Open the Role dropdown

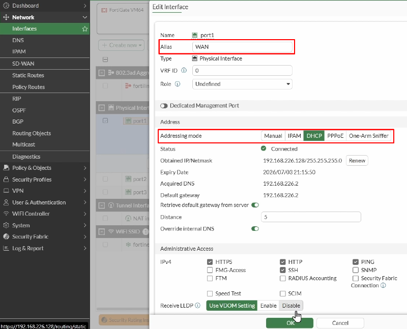[x=242, y=84]
